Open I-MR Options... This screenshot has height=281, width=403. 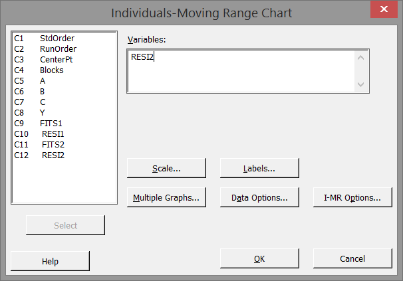click(352, 197)
